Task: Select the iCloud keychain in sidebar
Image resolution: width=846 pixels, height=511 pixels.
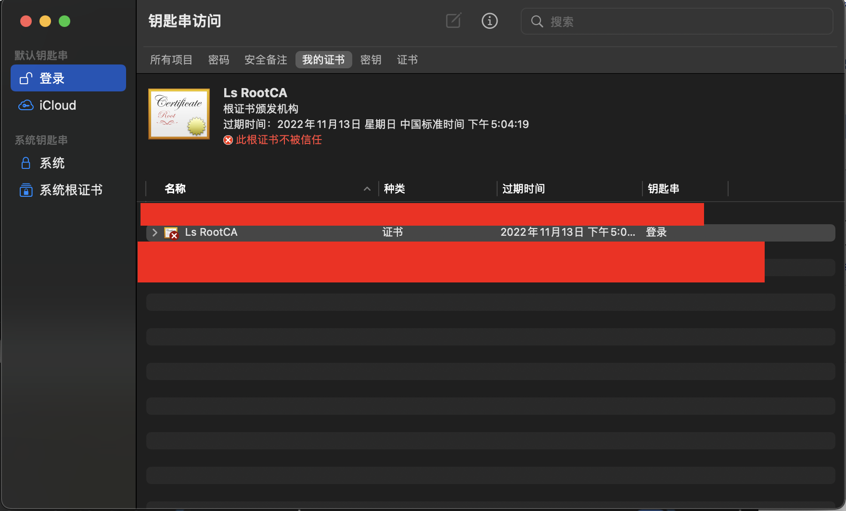Action: 68,105
